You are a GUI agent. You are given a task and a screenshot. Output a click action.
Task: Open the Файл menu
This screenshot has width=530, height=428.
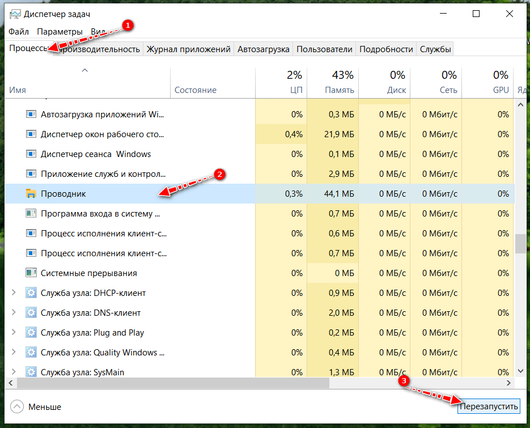coord(19,32)
